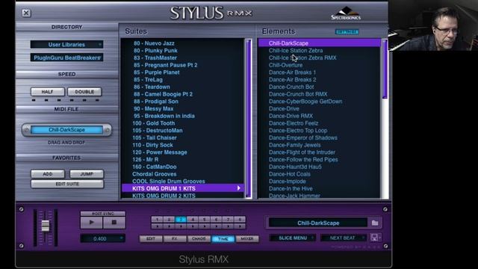
Task: Select element Dance-Air Breaks 1
Action: pyautogui.click(x=292, y=72)
